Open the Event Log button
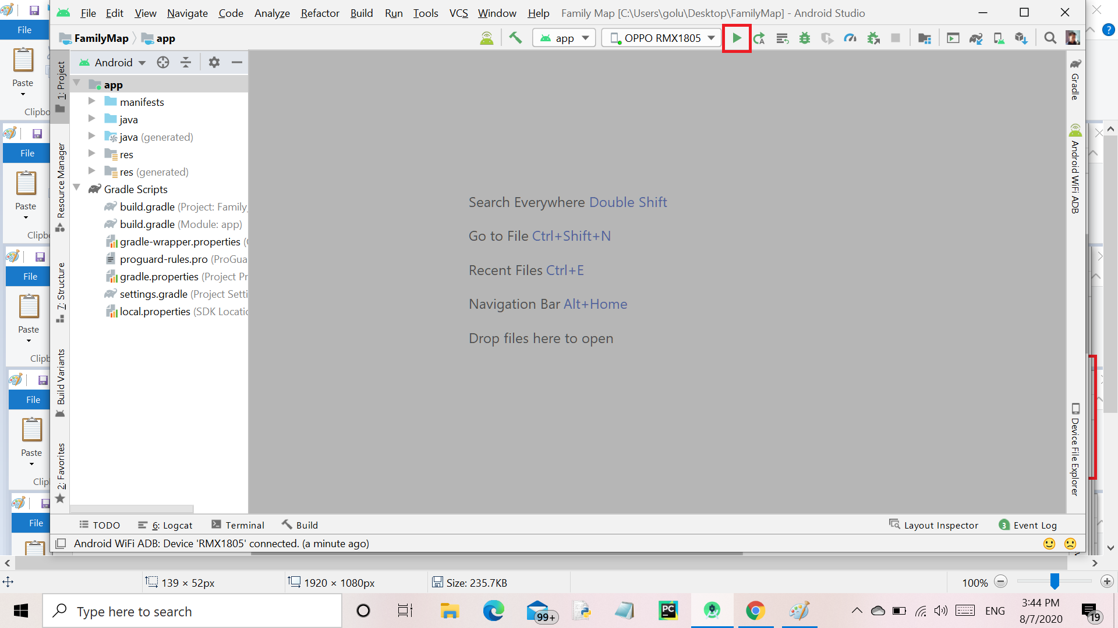Viewport: 1118px width, 628px height. (1028, 525)
